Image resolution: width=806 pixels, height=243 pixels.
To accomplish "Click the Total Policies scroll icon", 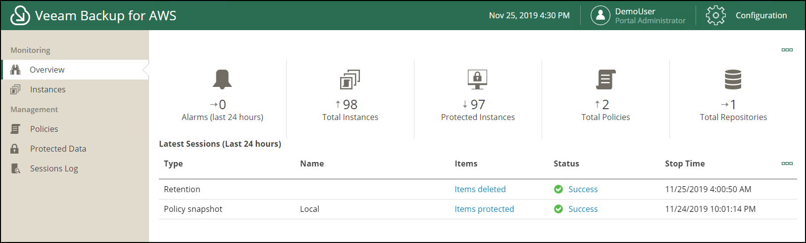I will [x=605, y=80].
